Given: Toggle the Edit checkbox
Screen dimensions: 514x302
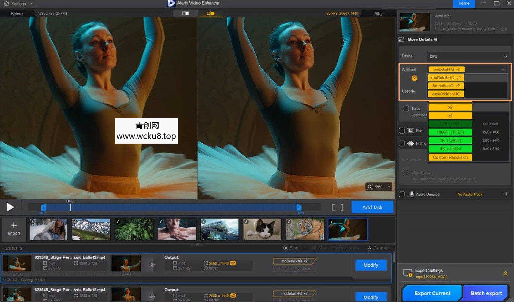Looking at the screenshot, I should point(402,131).
